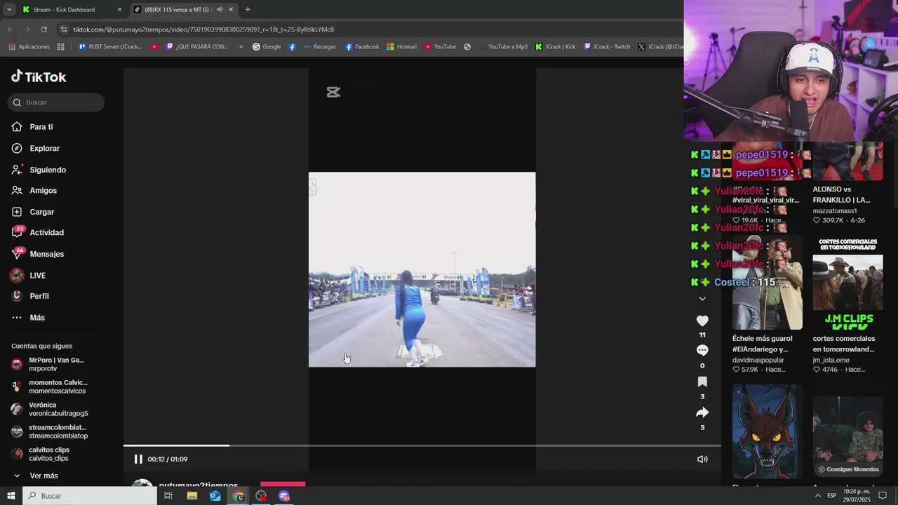Go to next video chevron
The width and height of the screenshot is (898, 505).
tap(702, 299)
